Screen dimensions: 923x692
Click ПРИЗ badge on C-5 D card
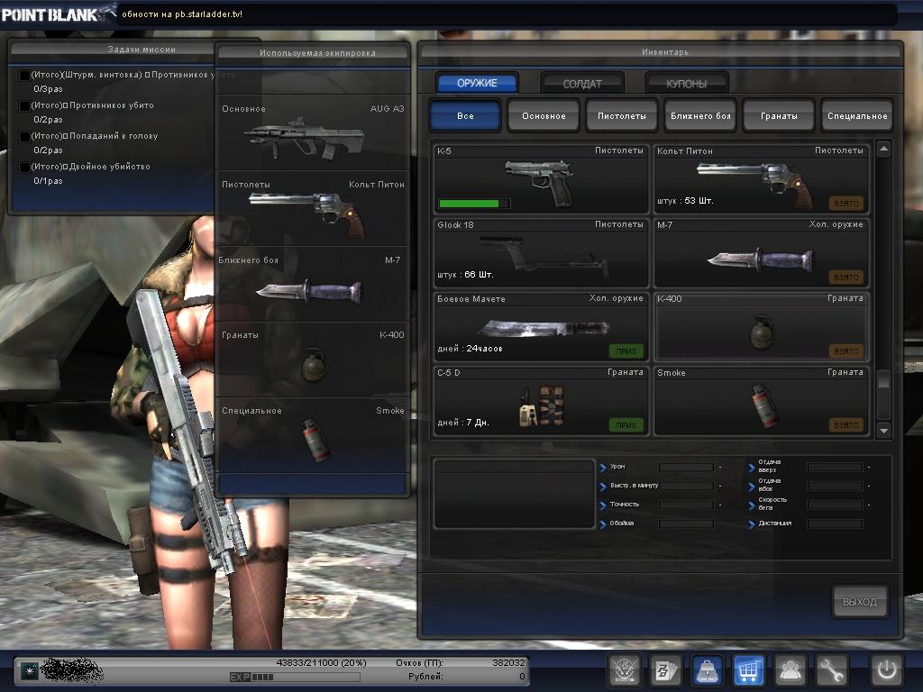click(x=626, y=425)
